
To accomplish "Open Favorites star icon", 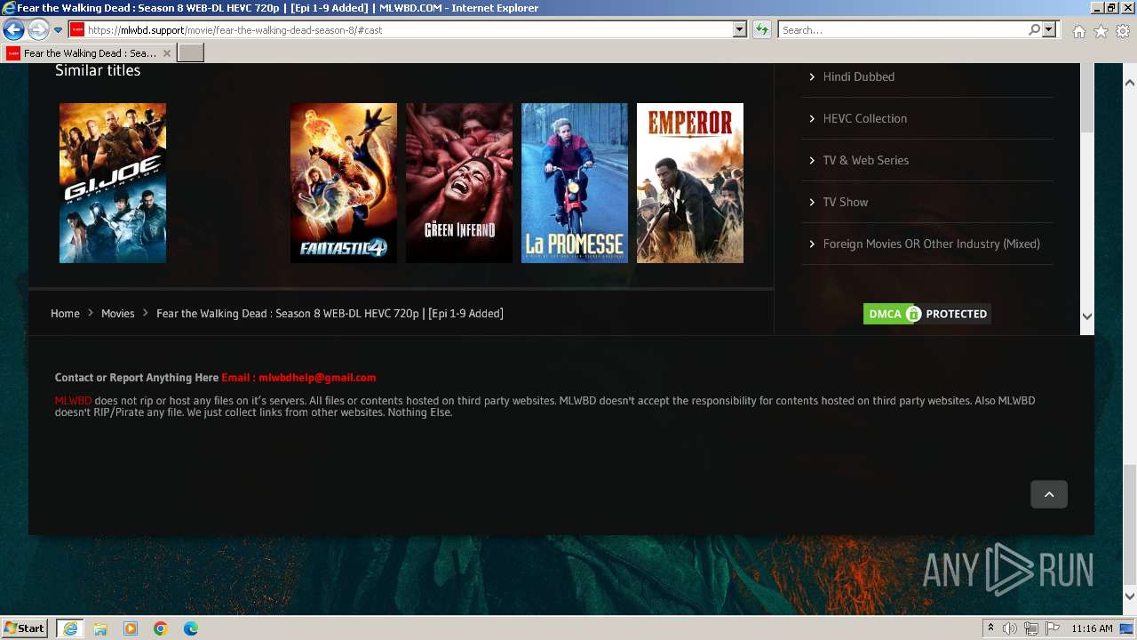I will click(x=1101, y=31).
